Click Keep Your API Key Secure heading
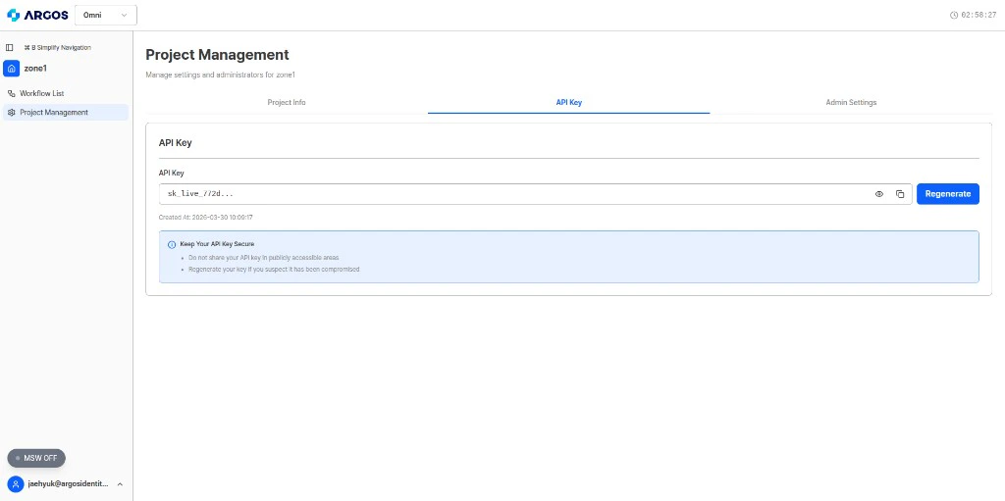This screenshot has width=1005, height=501. [x=217, y=244]
